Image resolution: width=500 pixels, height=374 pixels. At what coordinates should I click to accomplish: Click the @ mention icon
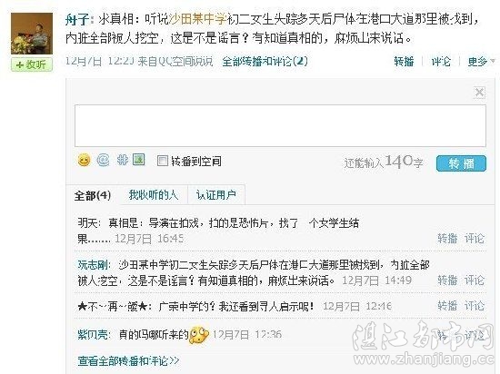103,160
